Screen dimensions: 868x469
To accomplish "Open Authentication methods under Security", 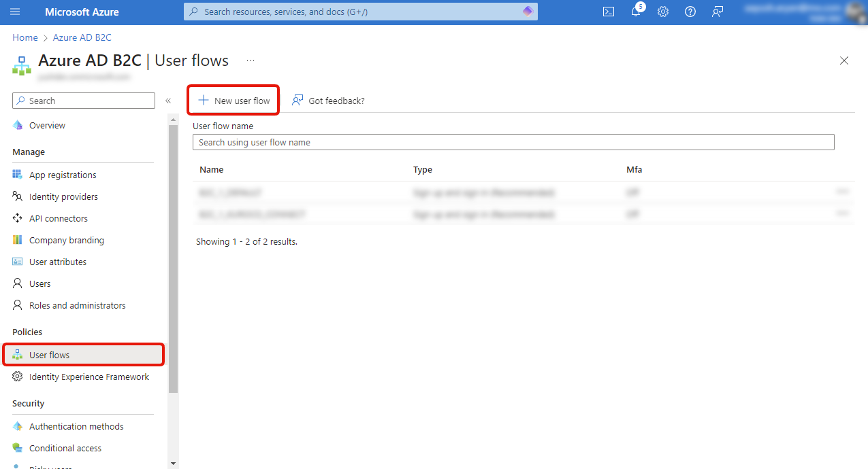I will pos(76,426).
